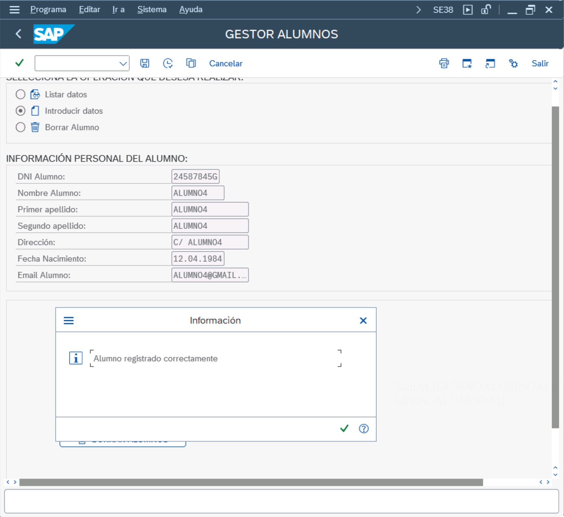Screen dimensions: 564x517
Task: Select the Borrar Alumno radio button
Action: coord(20,127)
